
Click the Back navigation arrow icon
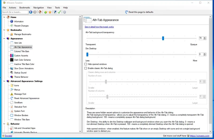coord(31,12)
